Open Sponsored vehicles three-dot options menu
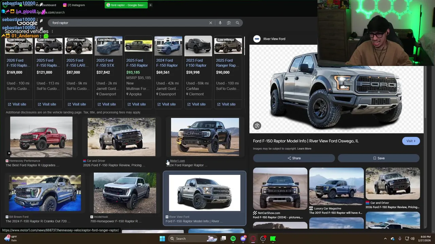 click(52, 32)
